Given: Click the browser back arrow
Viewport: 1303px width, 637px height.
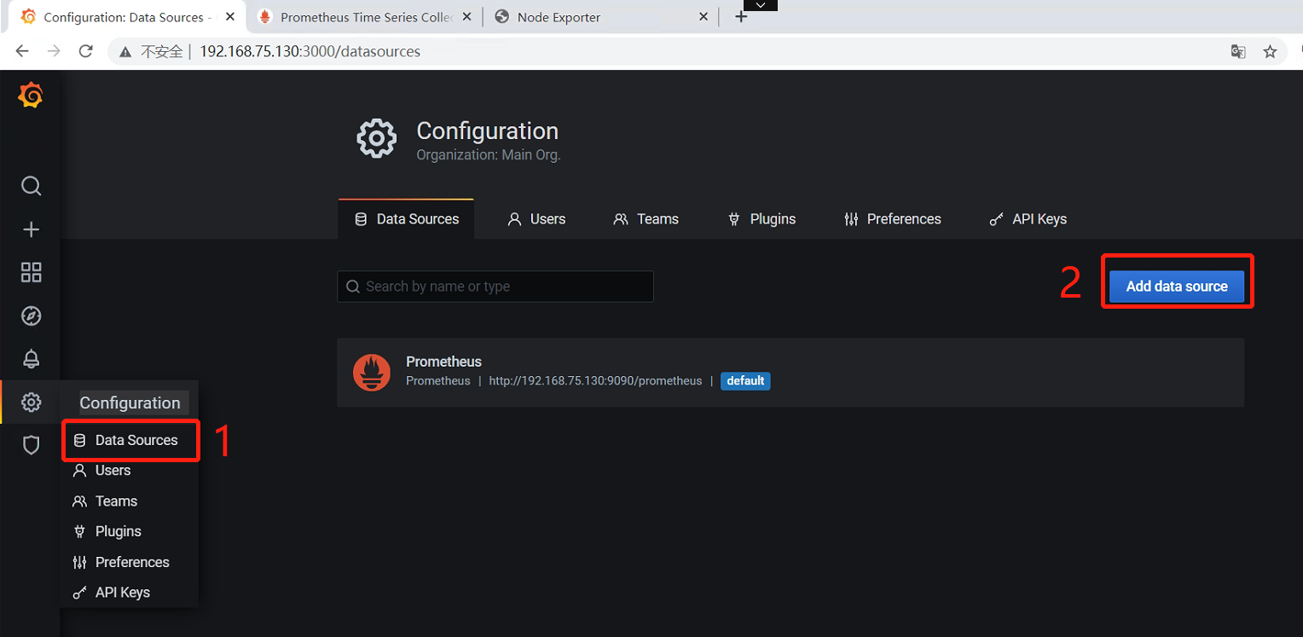Looking at the screenshot, I should (22, 51).
